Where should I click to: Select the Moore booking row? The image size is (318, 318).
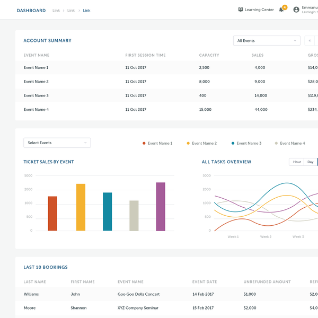click(x=167, y=308)
